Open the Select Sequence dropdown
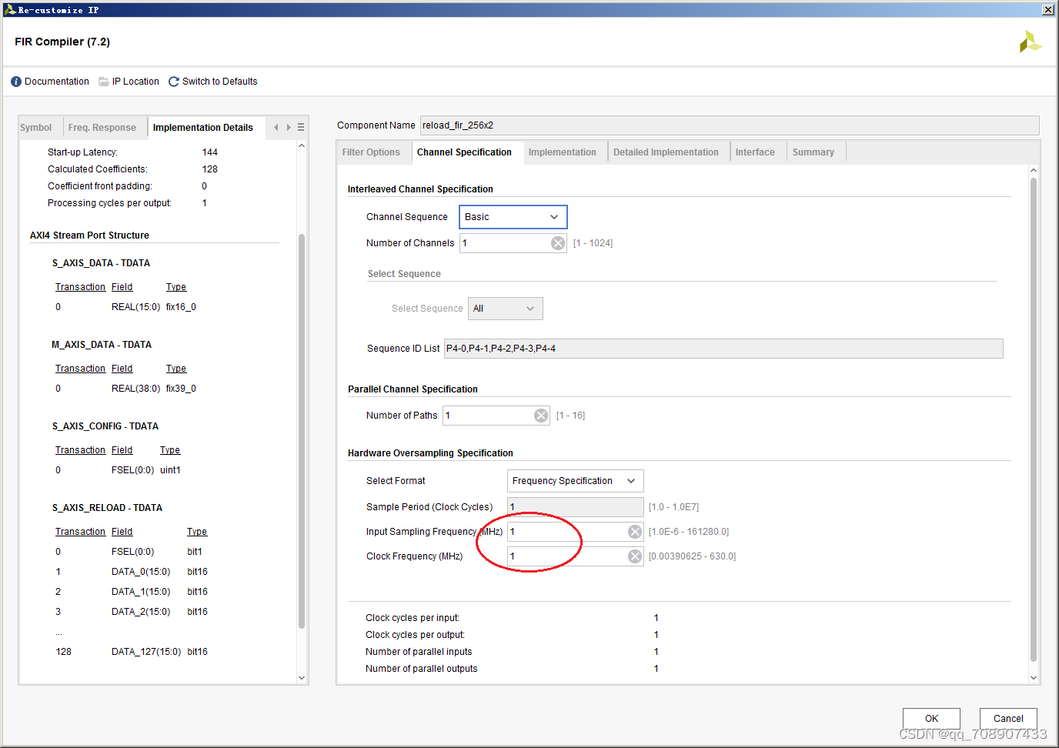The height and width of the screenshot is (748, 1059). point(506,309)
